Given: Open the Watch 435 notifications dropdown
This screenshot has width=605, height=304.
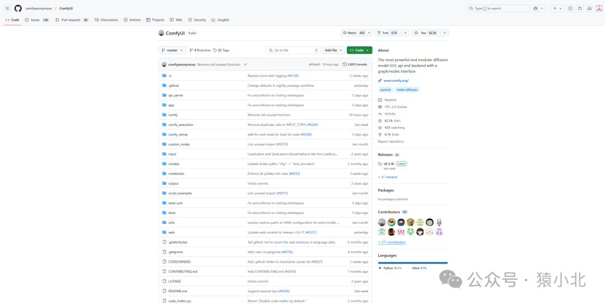Looking at the screenshot, I should click(x=356, y=33).
